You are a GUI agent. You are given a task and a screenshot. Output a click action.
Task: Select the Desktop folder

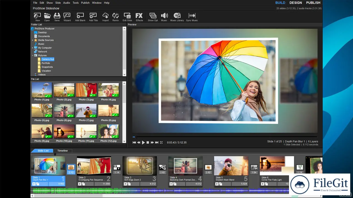click(42, 32)
